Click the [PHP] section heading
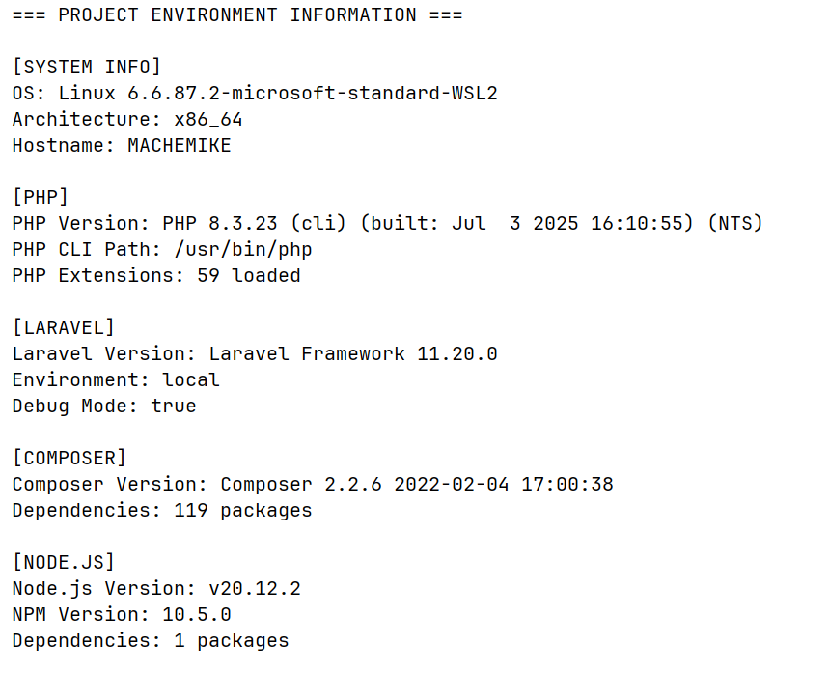 click(41, 197)
